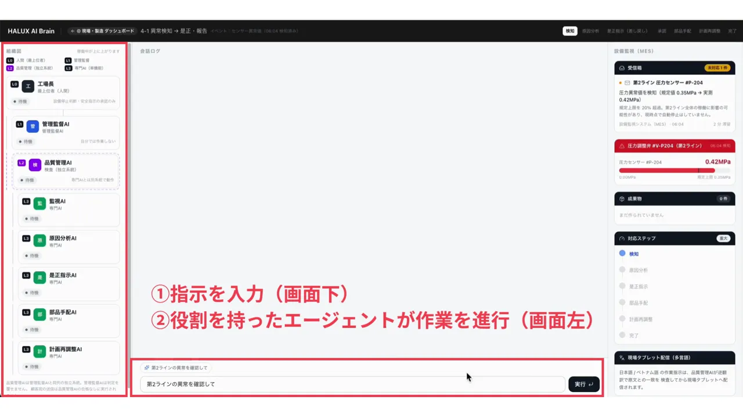Select the 計画再調整 stage tab

coord(709,31)
